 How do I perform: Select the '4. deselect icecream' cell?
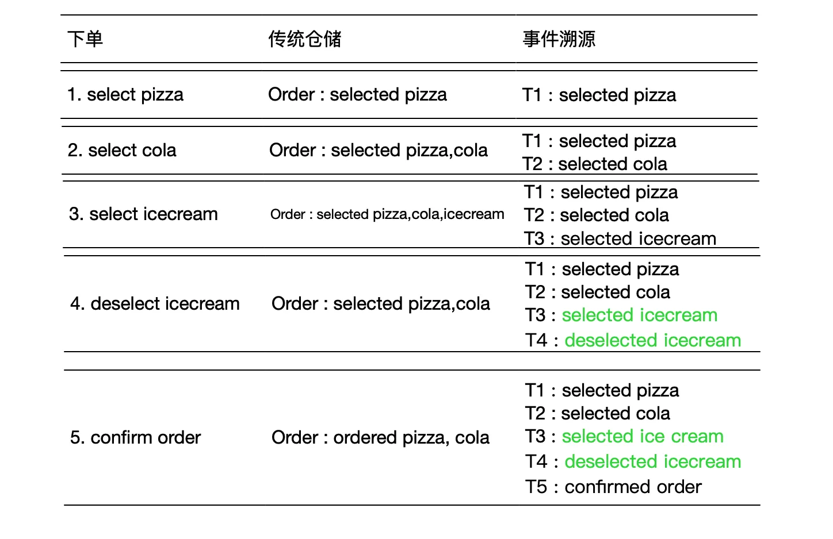coord(155,303)
